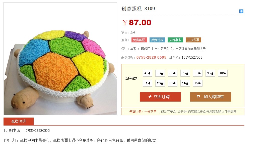Click the turtle cake product image
Image resolution: width=272 pixels, height=145 pixels.
[x=60, y=59]
